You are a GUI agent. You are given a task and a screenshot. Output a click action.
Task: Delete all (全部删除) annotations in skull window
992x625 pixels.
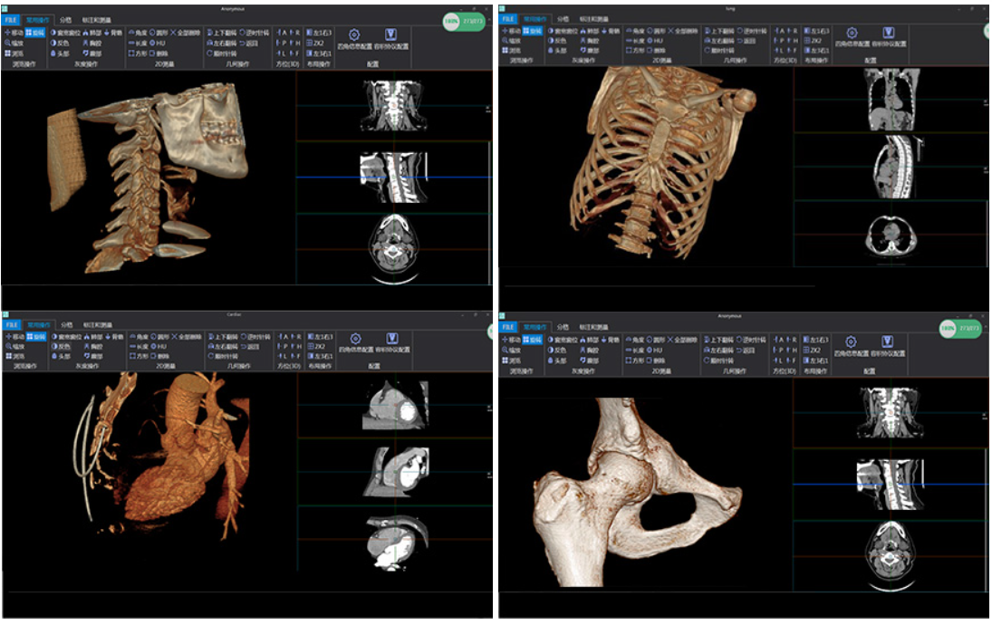(x=186, y=33)
